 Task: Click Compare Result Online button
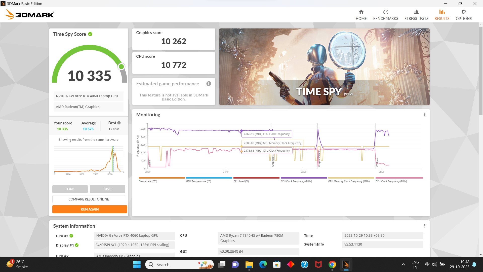click(x=89, y=199)
